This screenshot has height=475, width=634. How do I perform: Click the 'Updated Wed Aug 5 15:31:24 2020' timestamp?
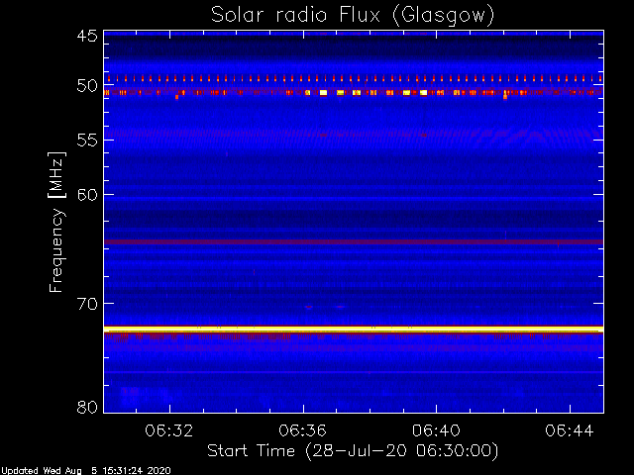tap(86, 471)
